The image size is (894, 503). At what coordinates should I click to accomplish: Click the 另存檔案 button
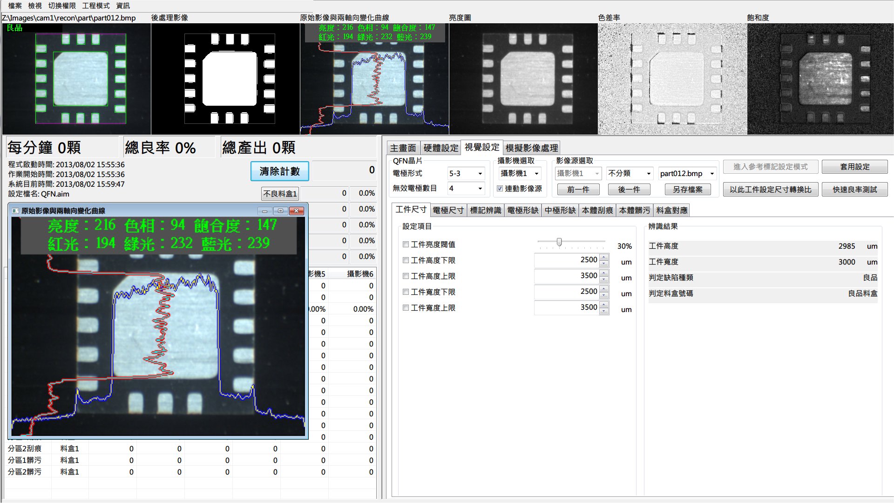[x=688, y=190]
